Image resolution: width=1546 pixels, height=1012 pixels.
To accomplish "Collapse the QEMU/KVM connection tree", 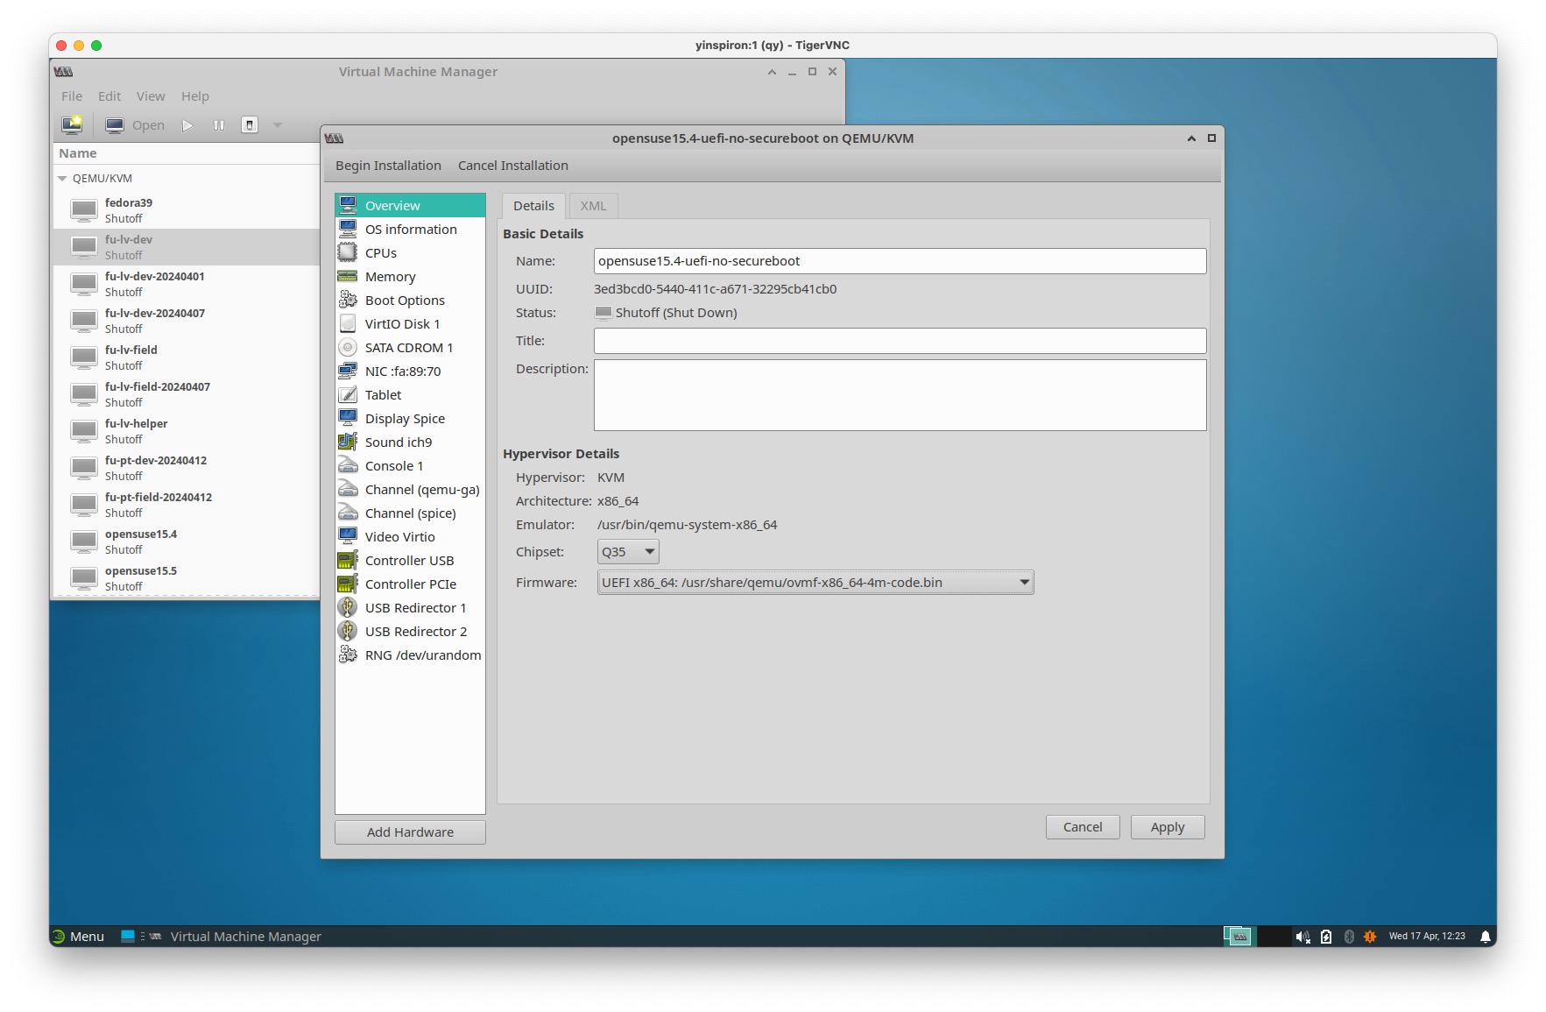I will click(x=62, y=178).
